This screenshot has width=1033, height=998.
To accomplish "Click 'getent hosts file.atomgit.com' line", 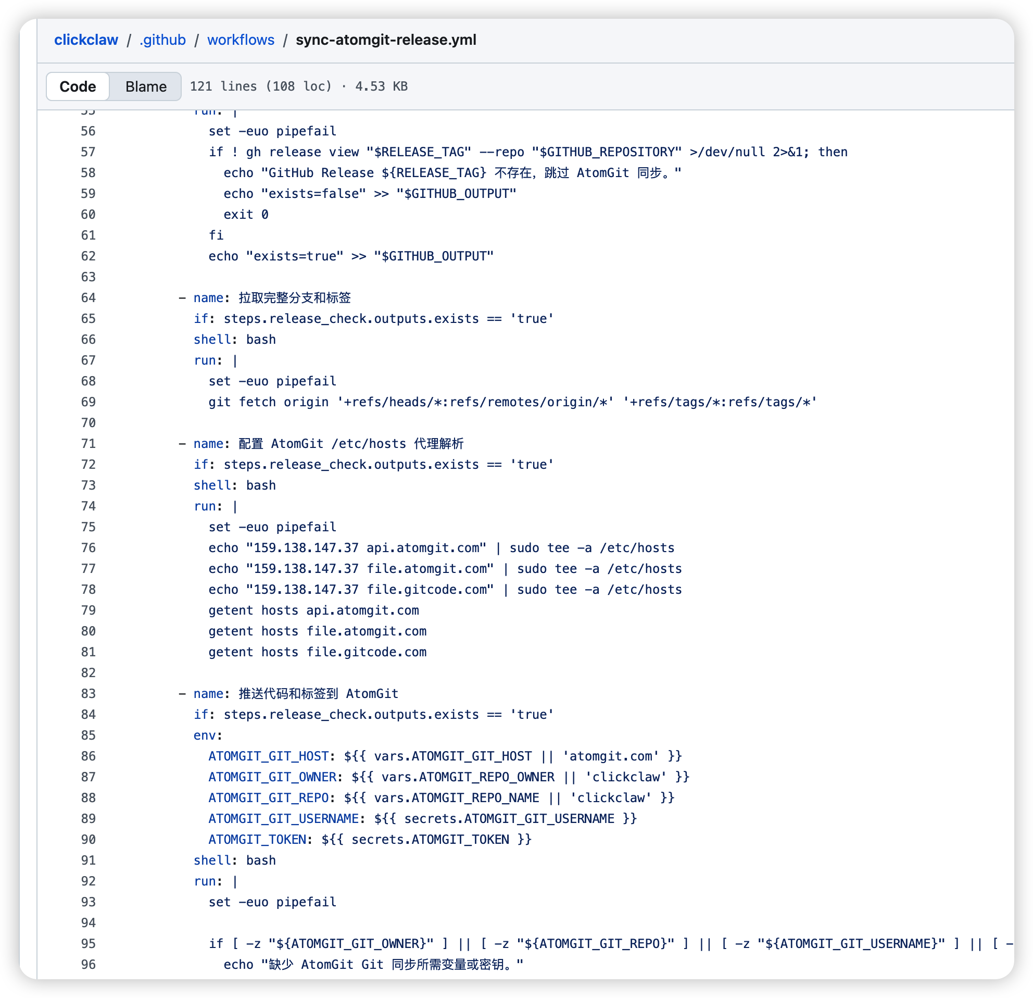I will [317, 632].
